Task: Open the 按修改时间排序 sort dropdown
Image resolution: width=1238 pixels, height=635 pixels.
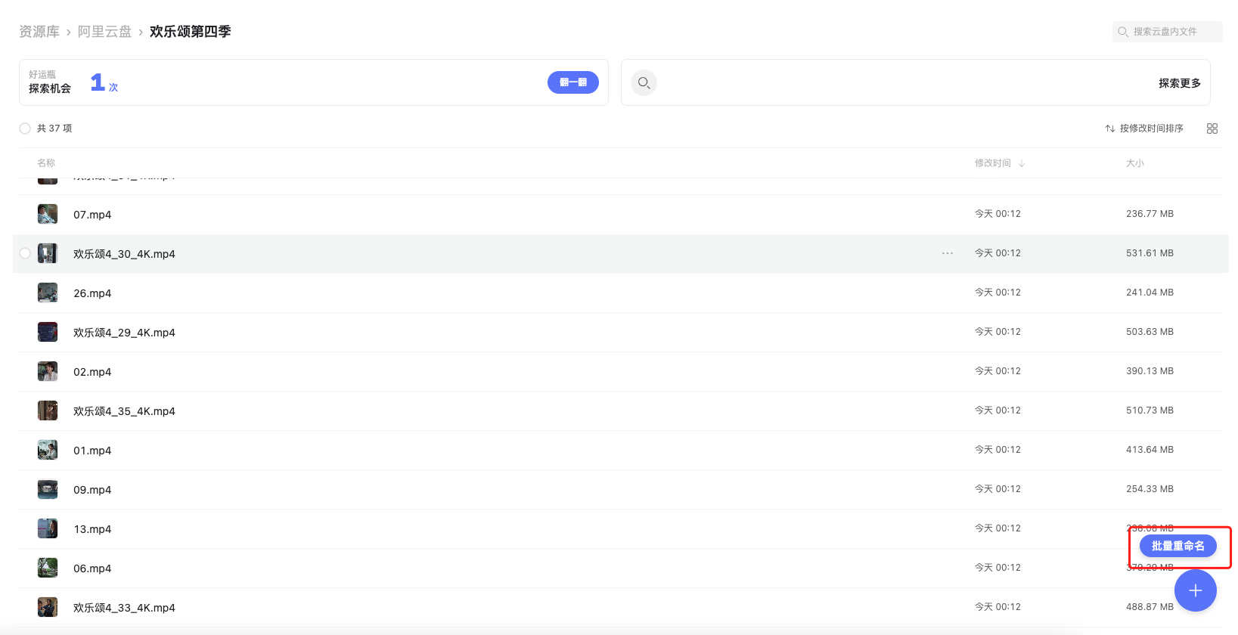Action: click(1151, 129)
